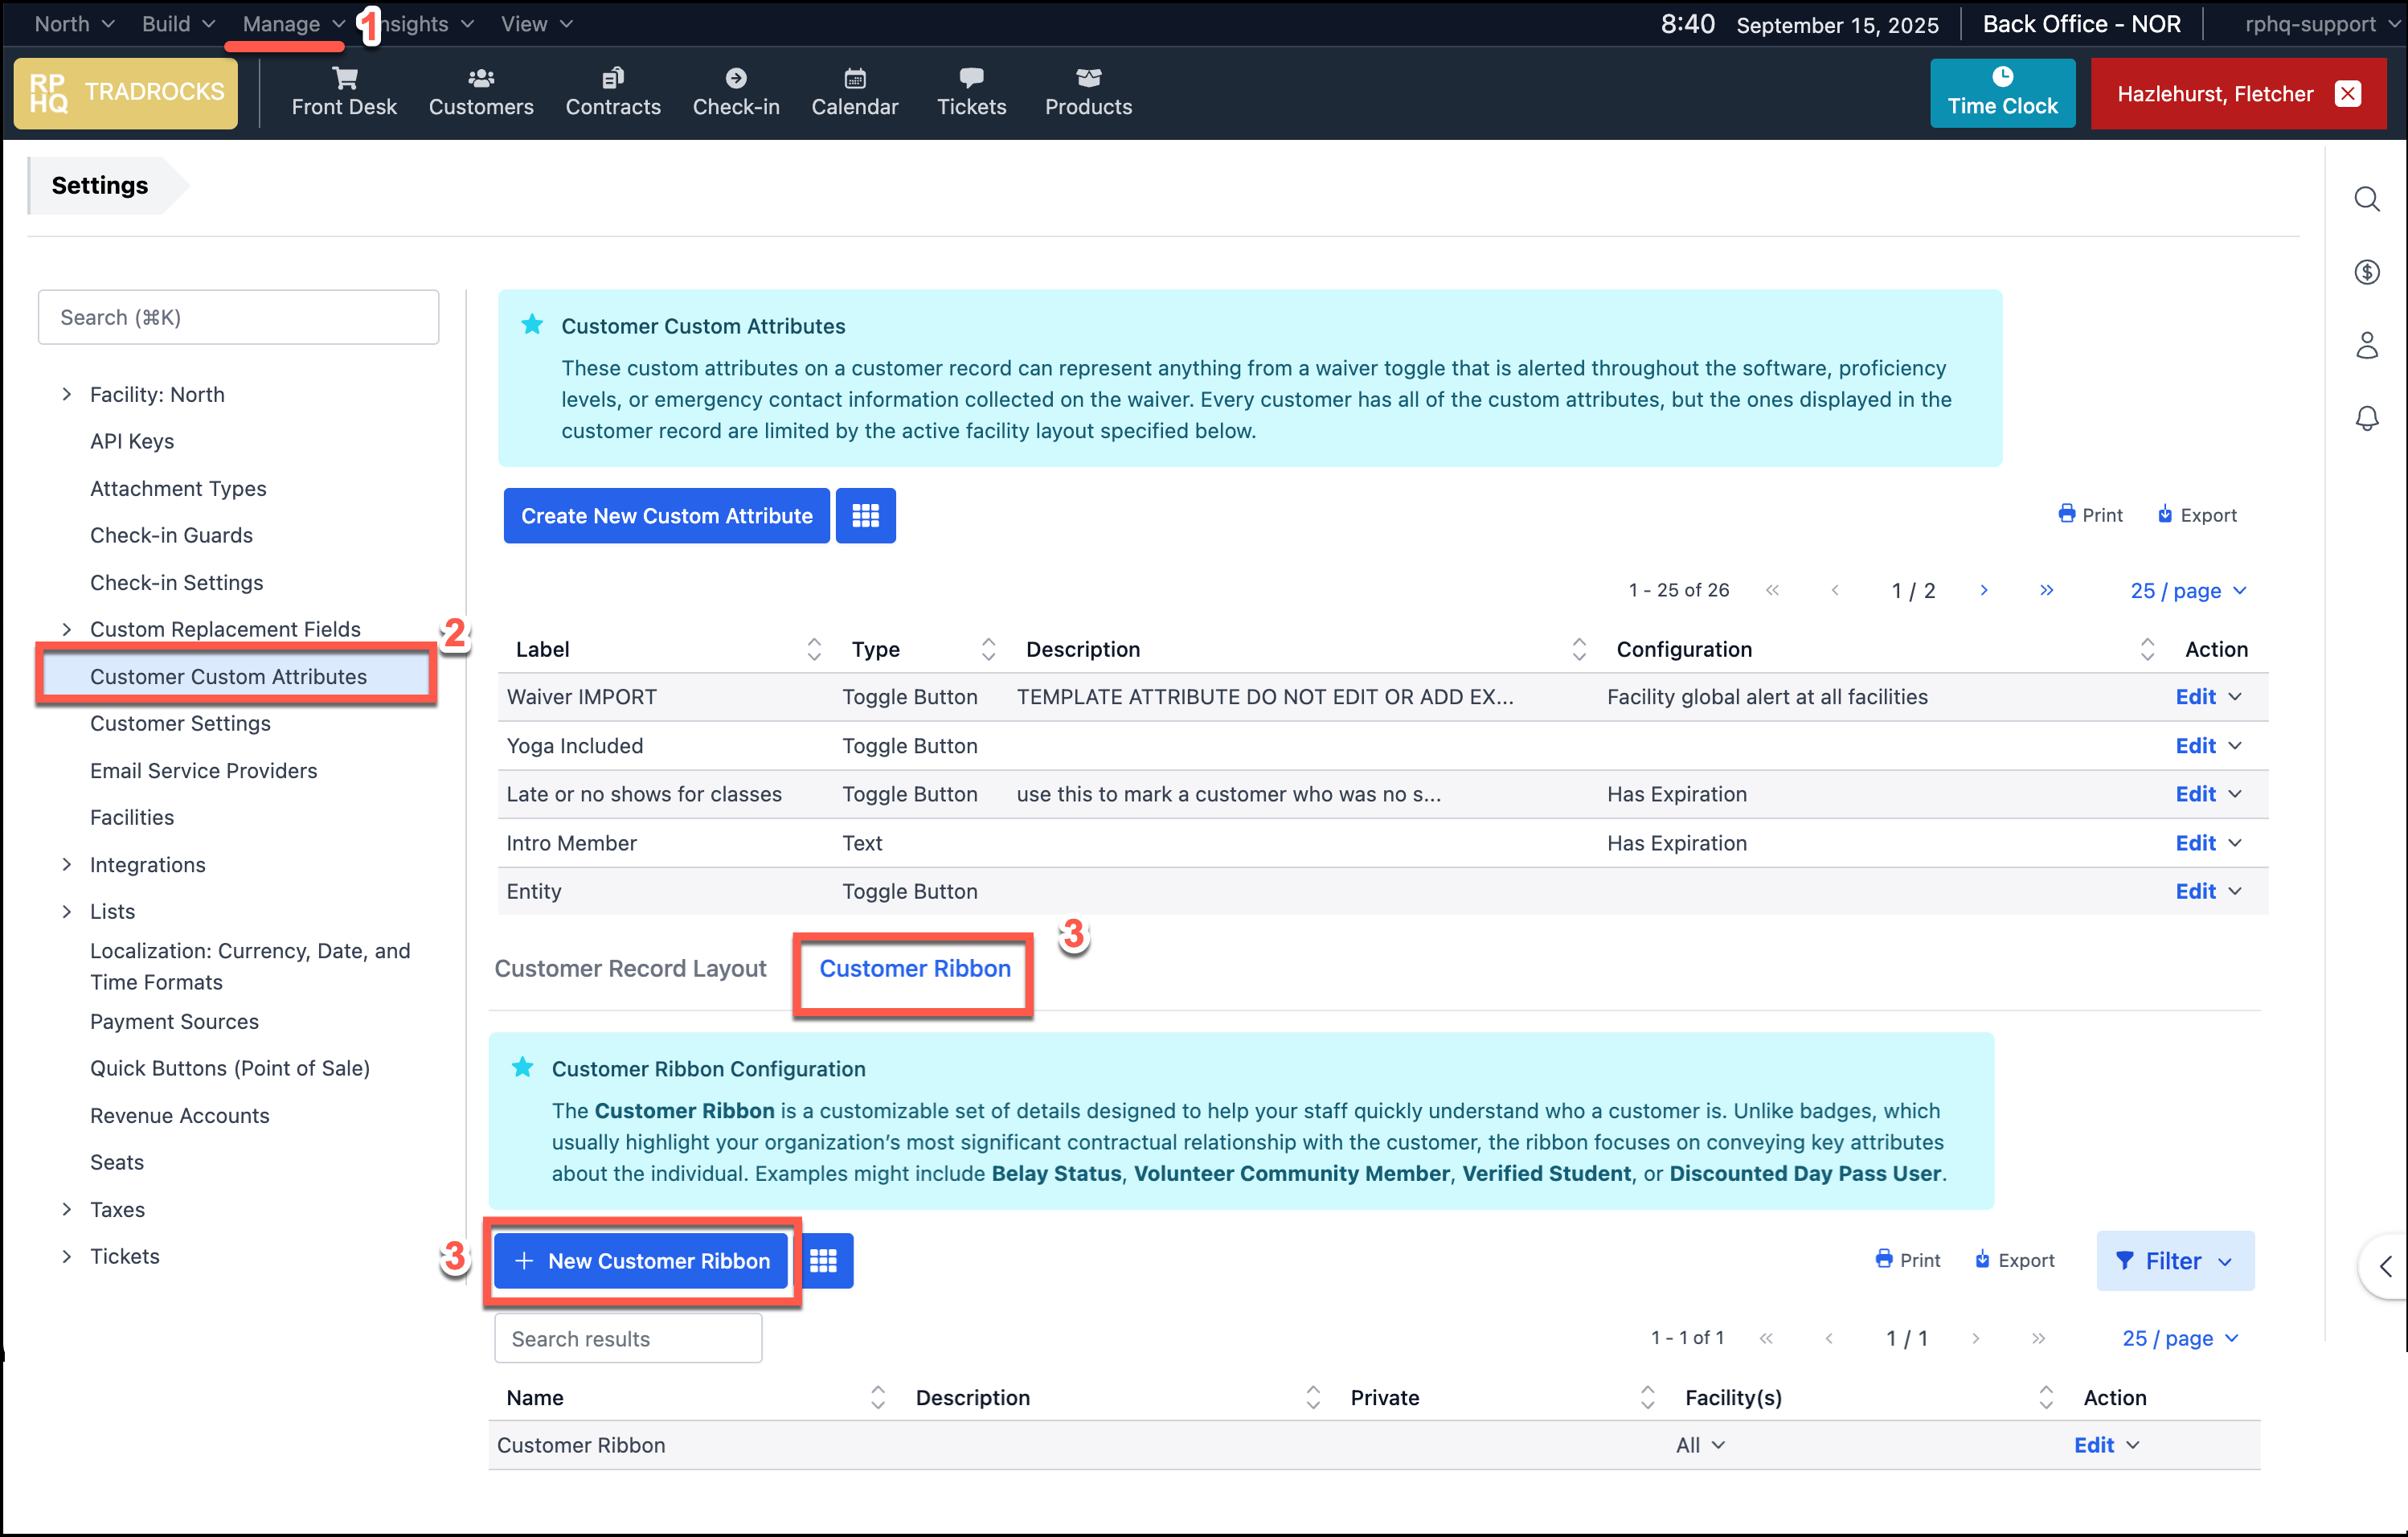
Task: Open the Filter dropdown
Action: 2174,1261
